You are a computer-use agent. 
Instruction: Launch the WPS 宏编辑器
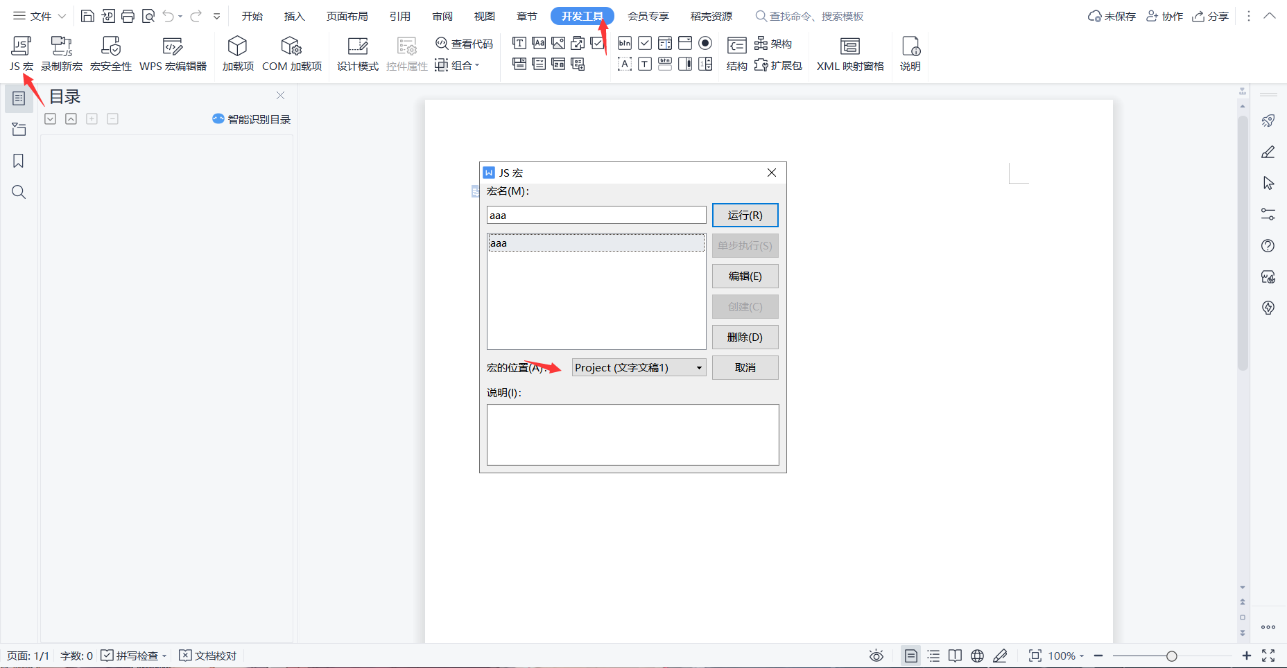(173, 54)
